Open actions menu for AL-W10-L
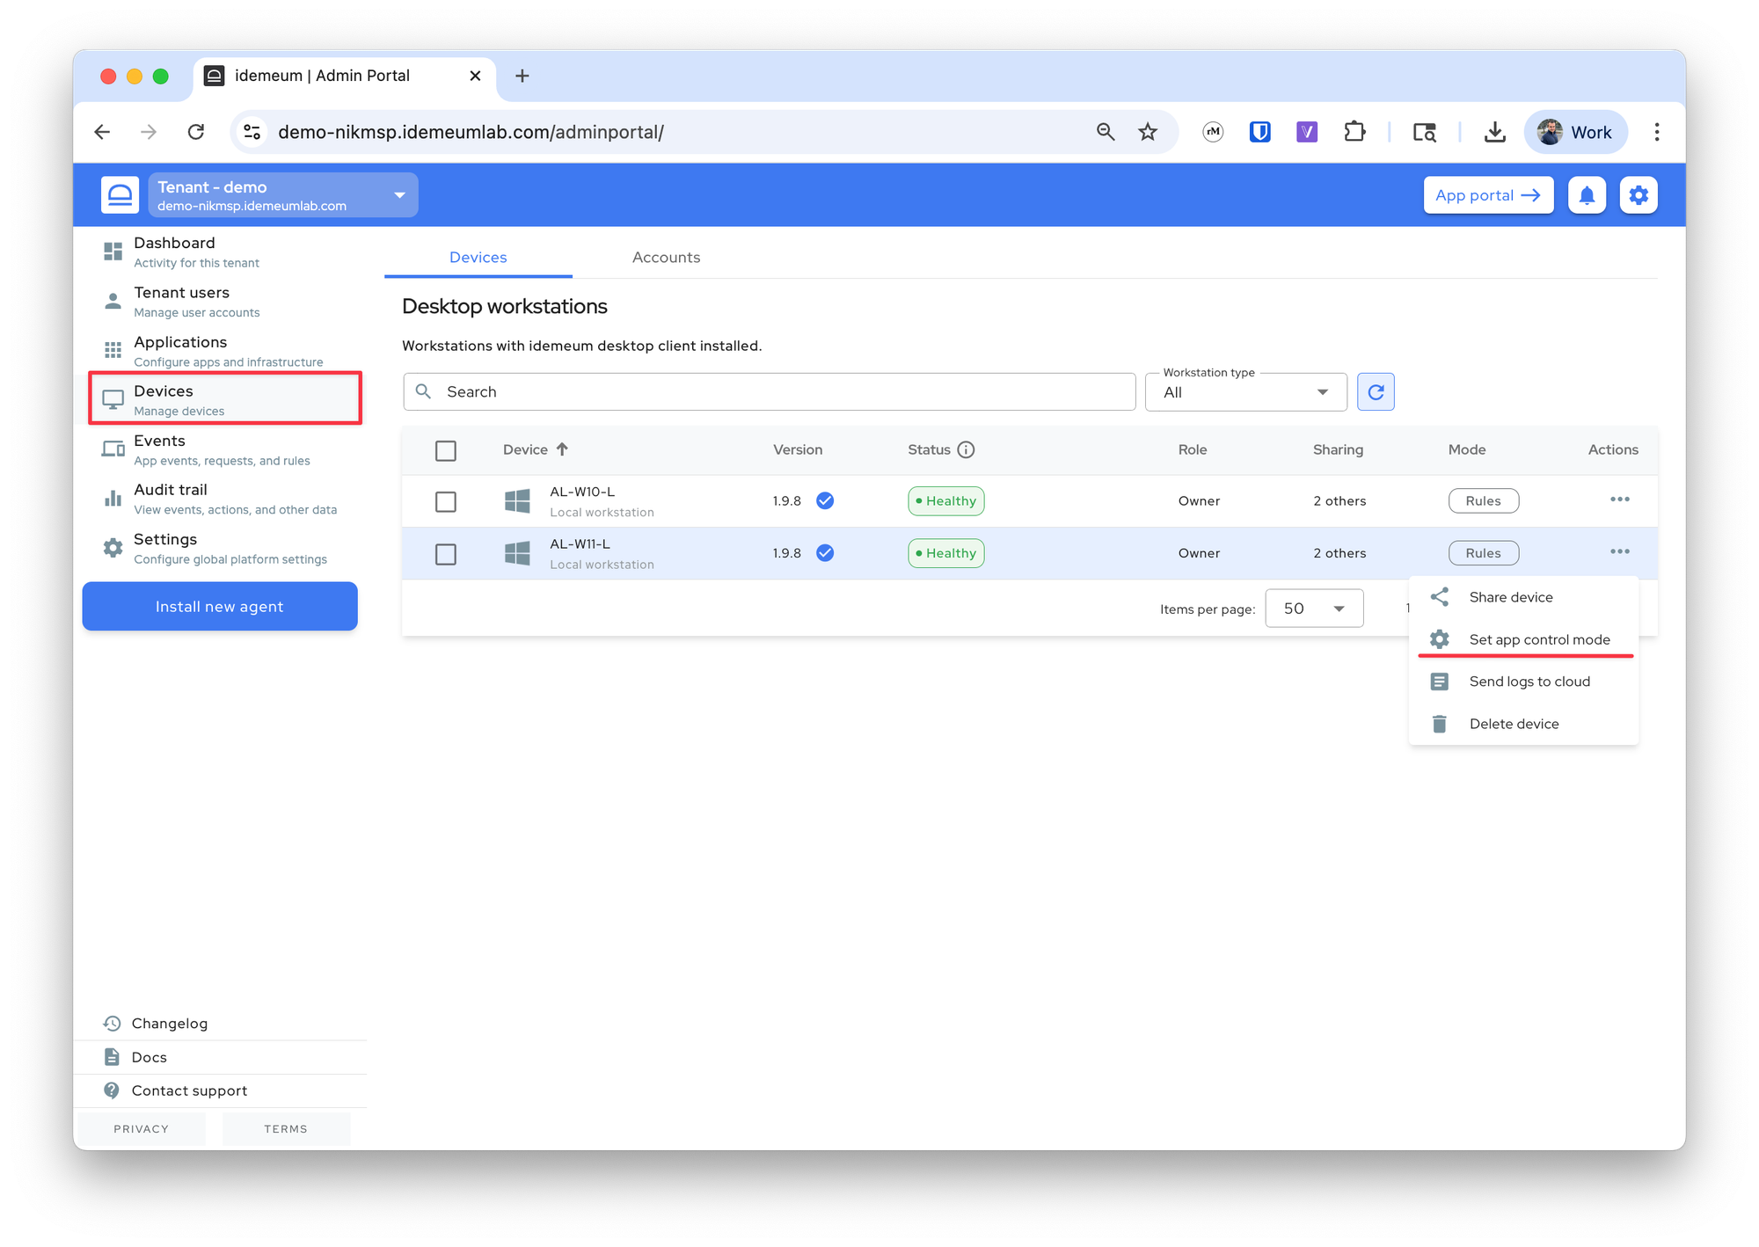 (x=1619, y=500)
